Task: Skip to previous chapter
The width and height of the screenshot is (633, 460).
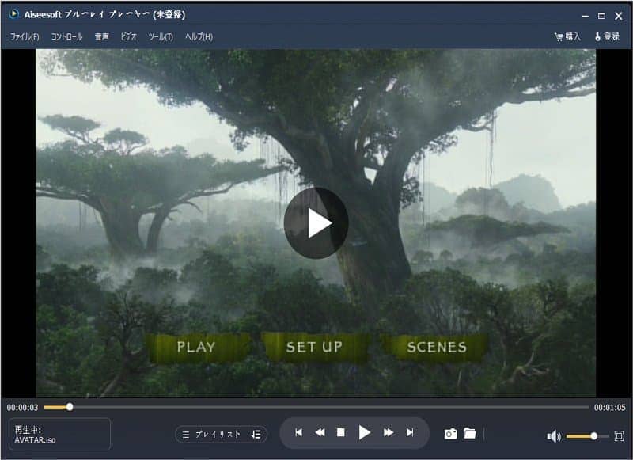Action: point(299,432)
